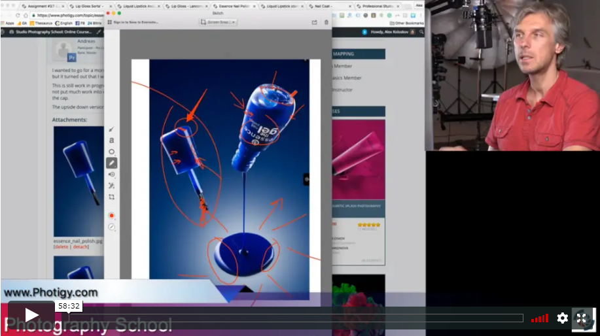600x336 pixels.
Task: Open the video settings gear
Action: [x=562, y=318]
